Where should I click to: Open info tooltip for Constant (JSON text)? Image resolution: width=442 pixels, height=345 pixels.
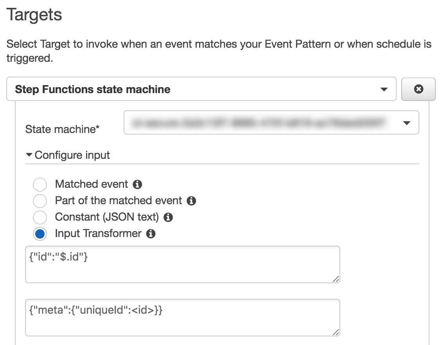[x=168, y=217]
